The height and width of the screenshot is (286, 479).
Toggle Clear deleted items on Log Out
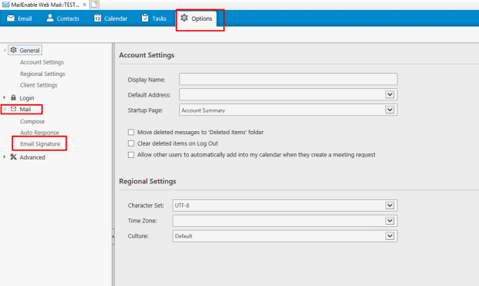coord(131,143)
